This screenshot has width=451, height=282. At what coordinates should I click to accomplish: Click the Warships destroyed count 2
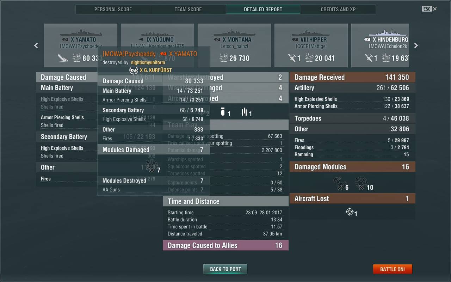(280, 77)
